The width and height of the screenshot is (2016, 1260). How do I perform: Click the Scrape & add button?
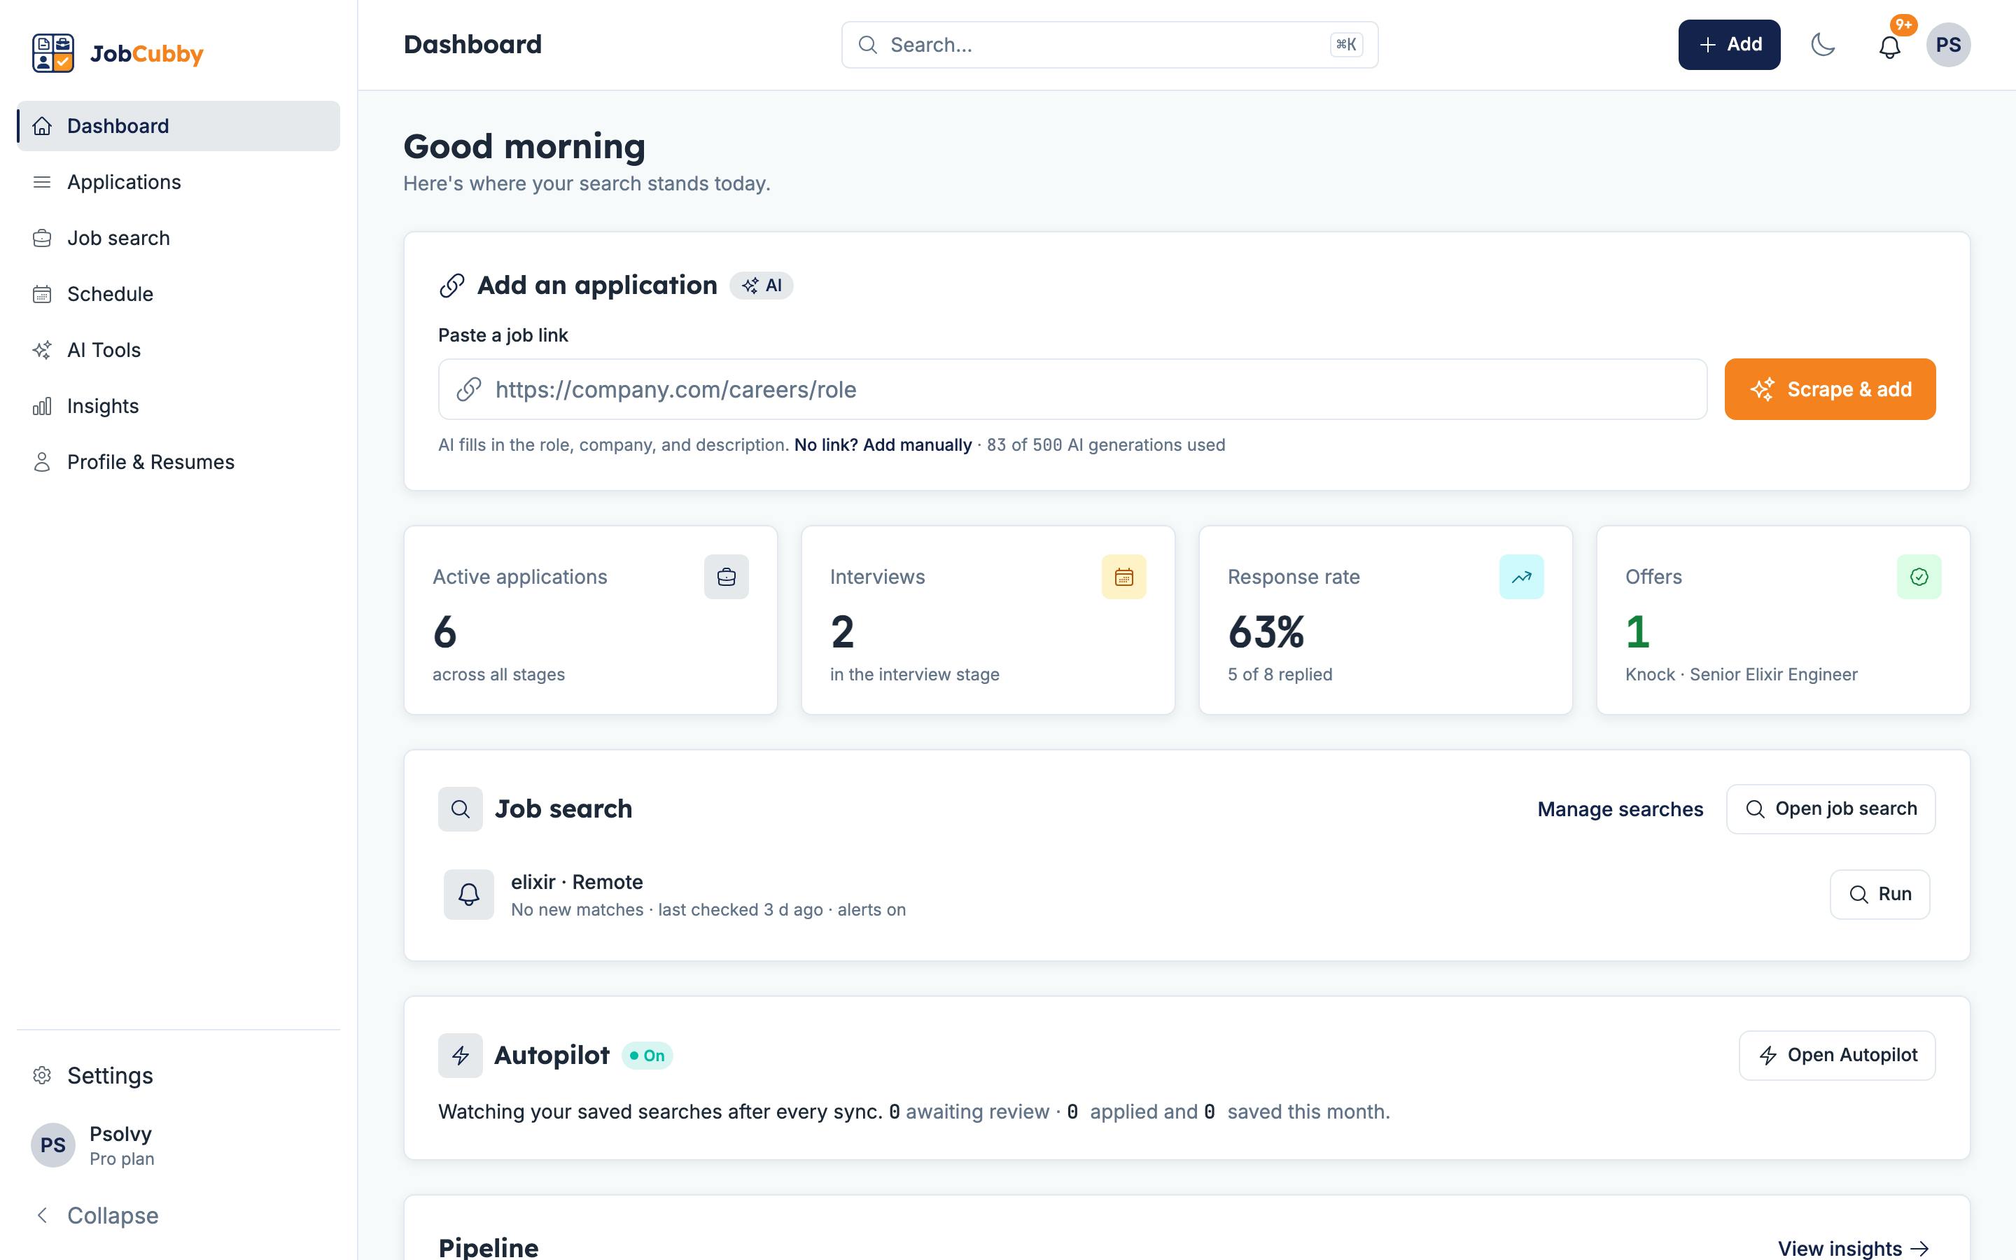(x=1829, y=389)
